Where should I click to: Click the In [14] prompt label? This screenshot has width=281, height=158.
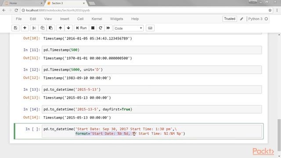[32, 109]
